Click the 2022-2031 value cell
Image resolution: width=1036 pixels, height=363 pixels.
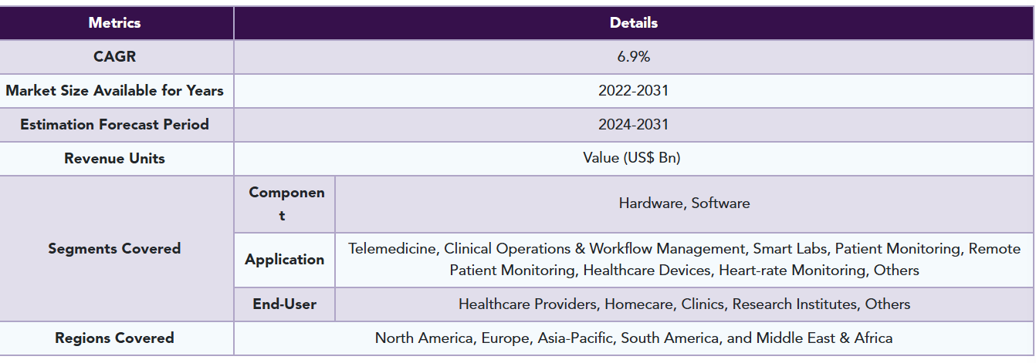point(633,91)
